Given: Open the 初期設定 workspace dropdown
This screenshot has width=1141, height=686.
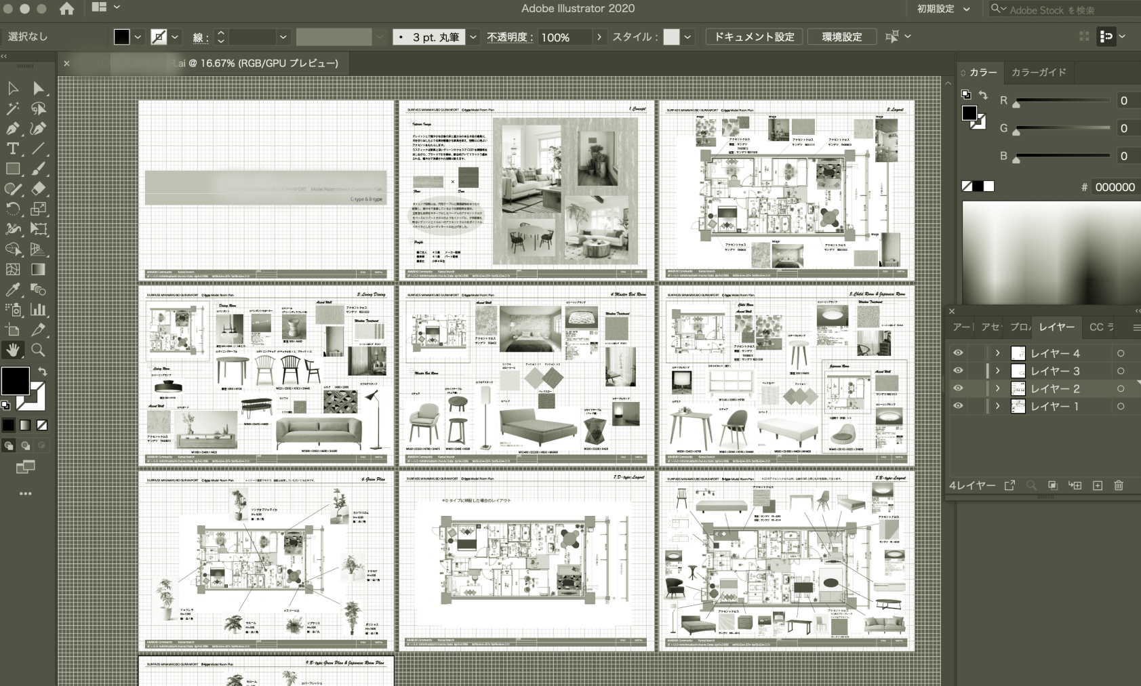Looking at the screenshot, I should (x=944, y=9).
